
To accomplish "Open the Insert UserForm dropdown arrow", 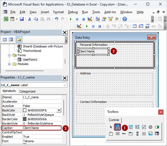I will (17, 19).
